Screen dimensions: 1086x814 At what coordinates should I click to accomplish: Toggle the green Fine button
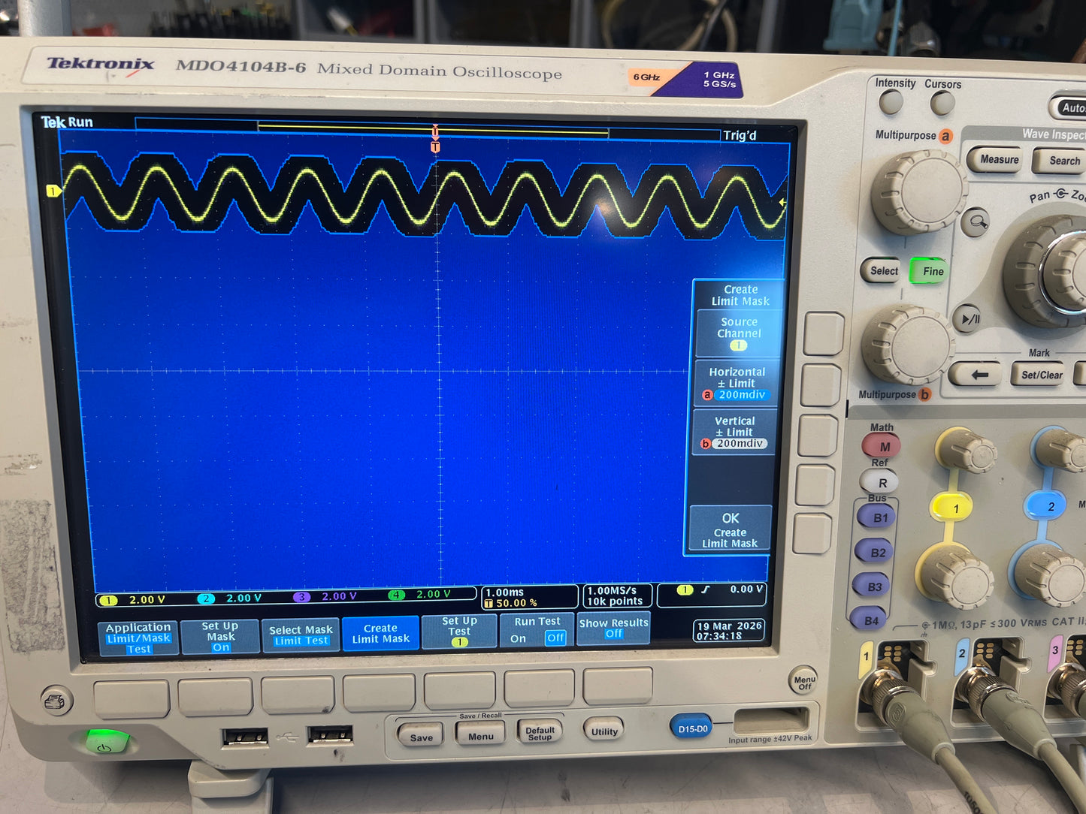tap(932, 271)
